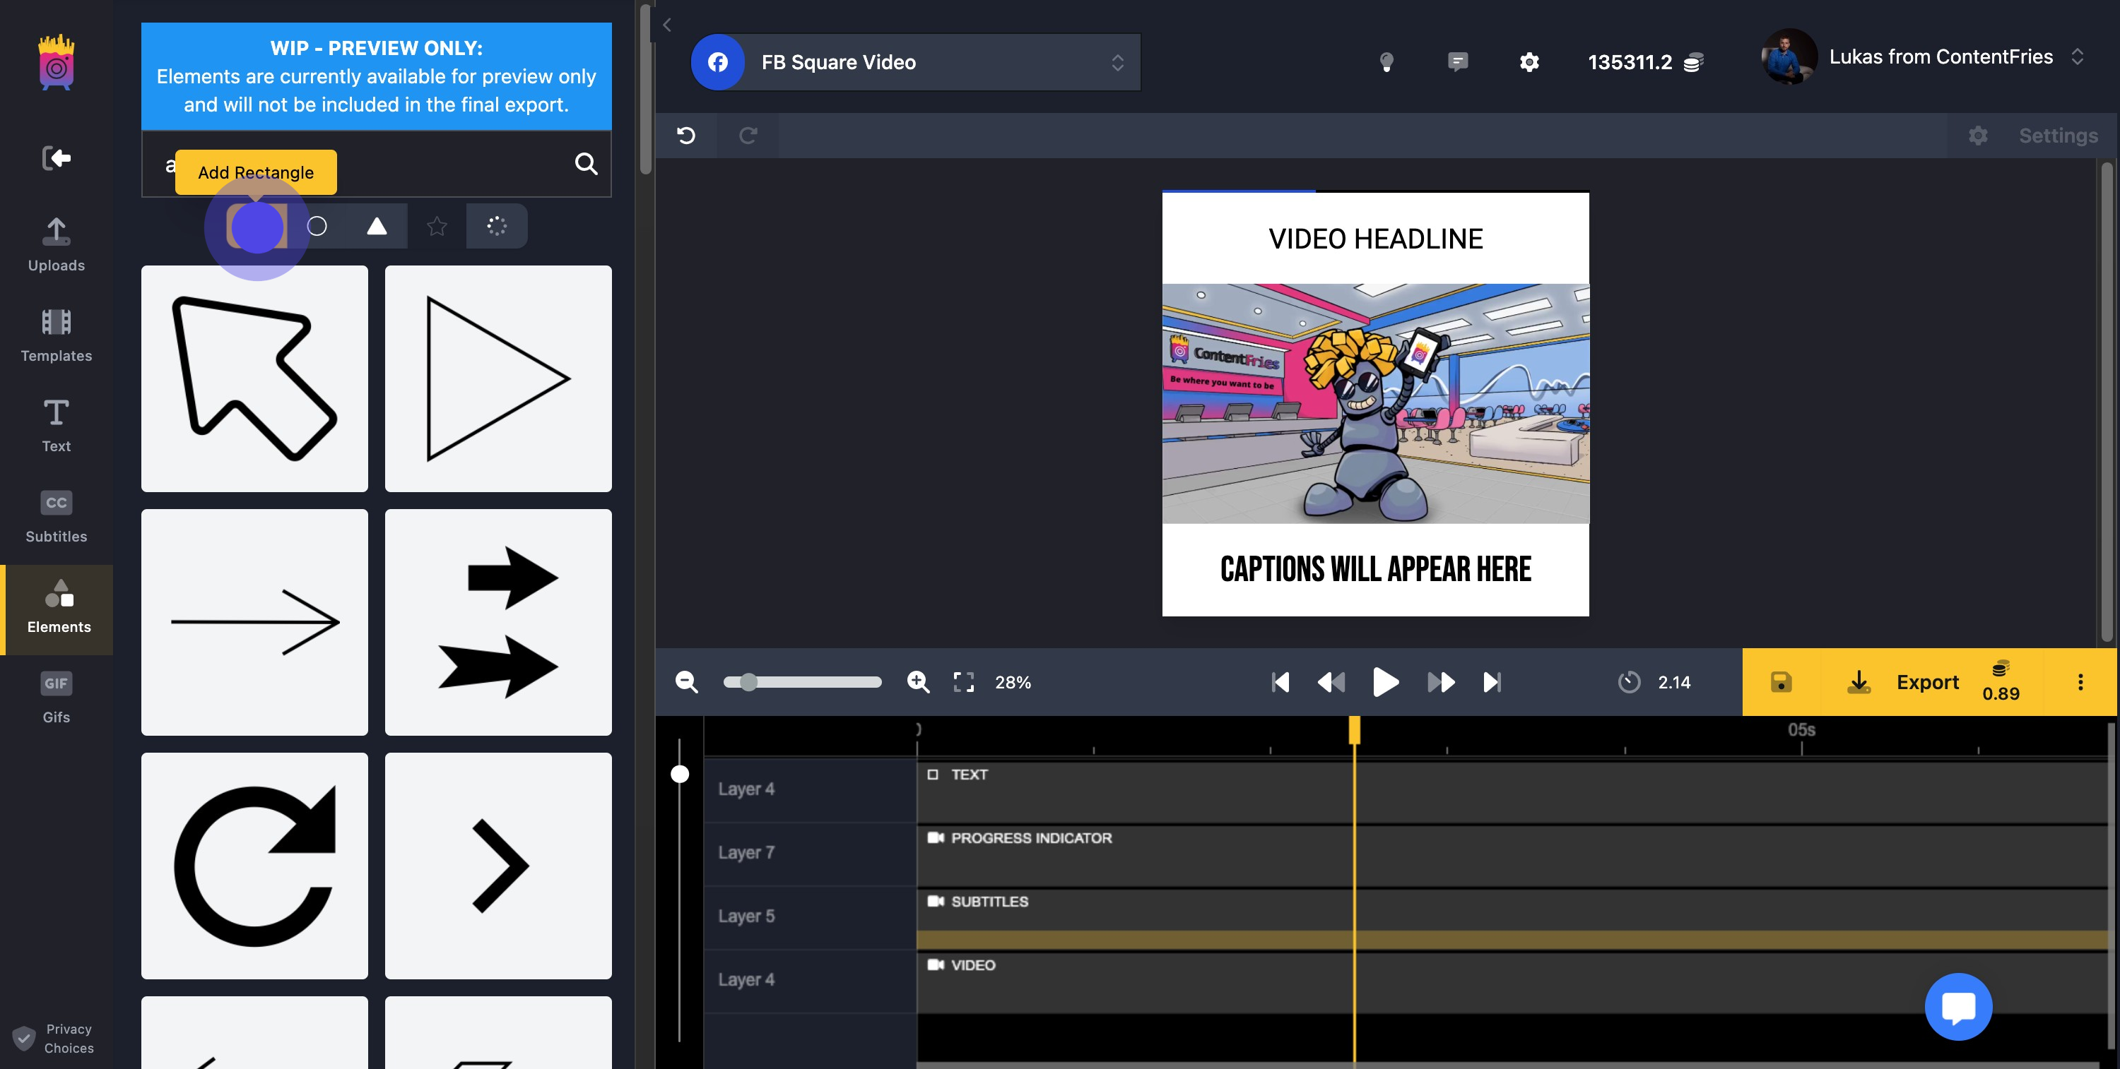Select the star shape filter

point(437,226)
